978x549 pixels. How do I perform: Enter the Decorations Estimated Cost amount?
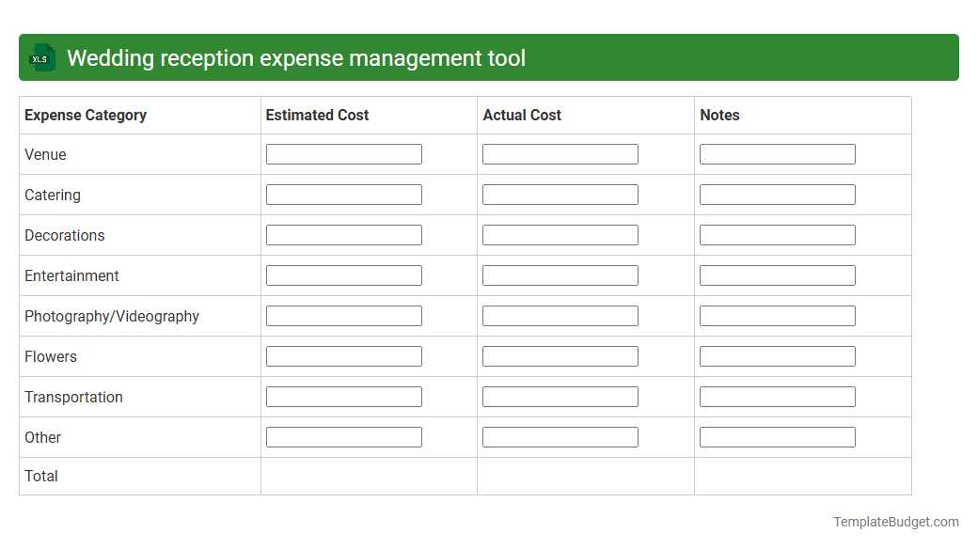(343, 234)
